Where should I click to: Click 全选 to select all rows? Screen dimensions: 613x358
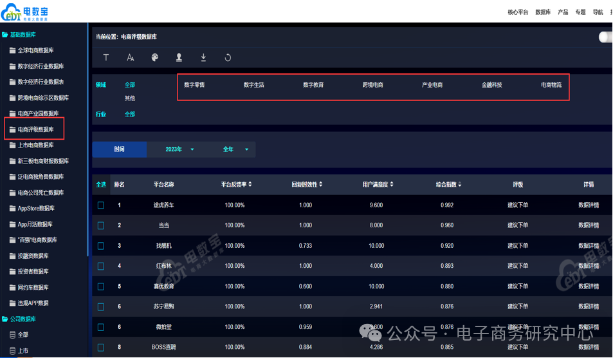coord(101,184)
